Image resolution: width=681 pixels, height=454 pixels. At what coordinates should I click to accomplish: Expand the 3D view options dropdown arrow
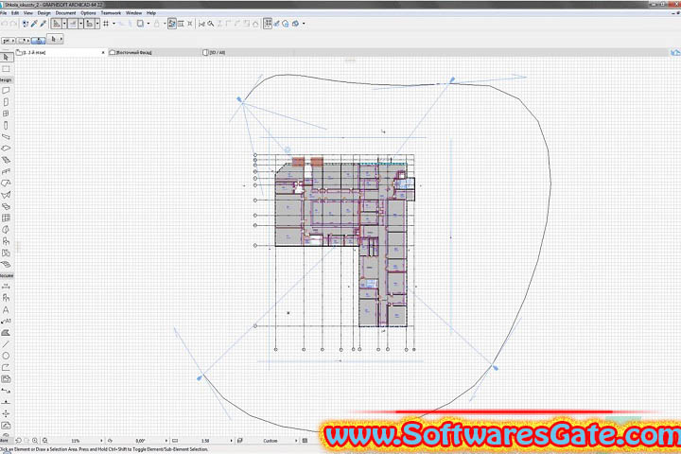(304, 24)
